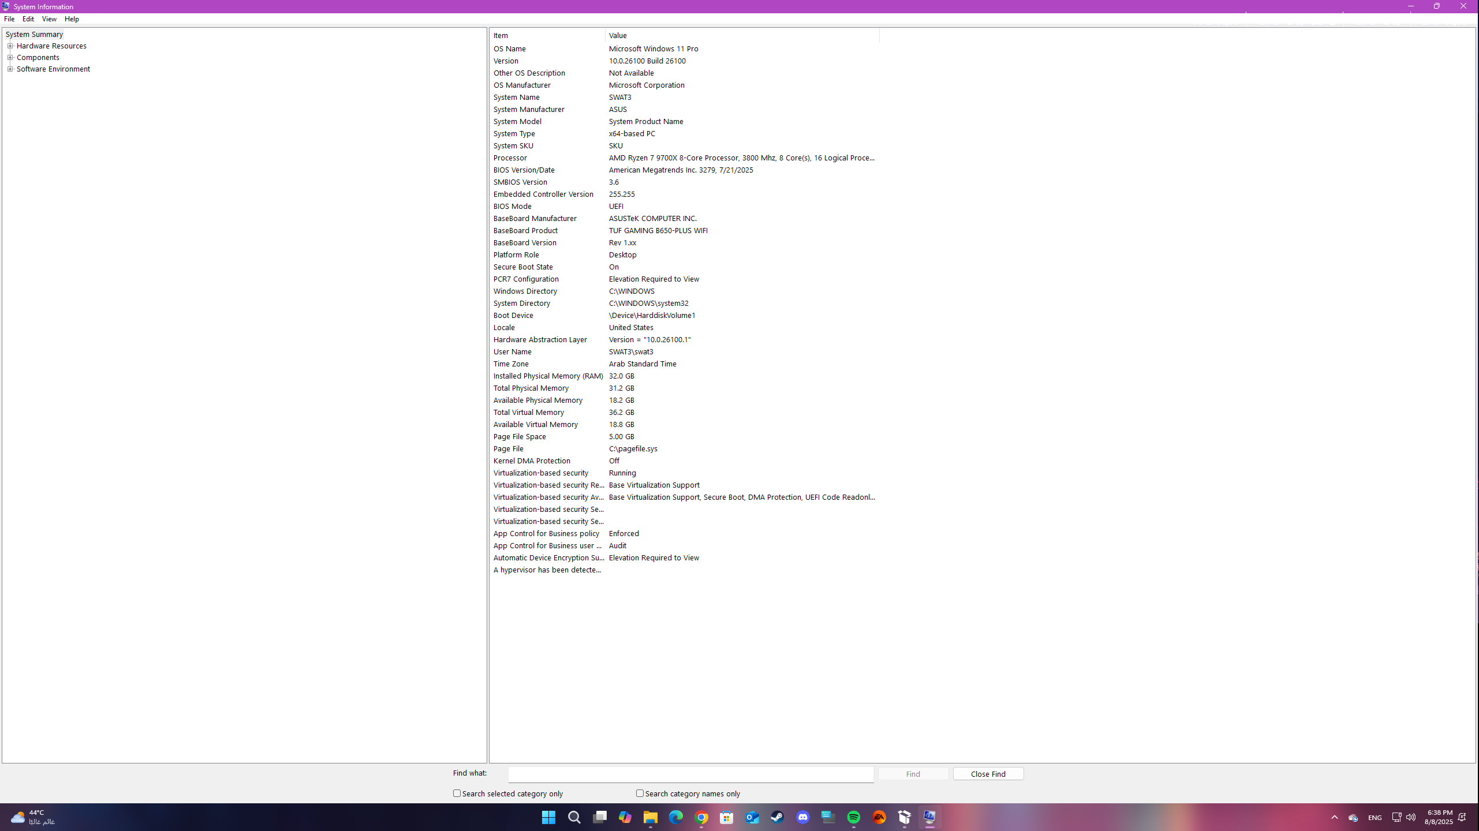
Task: Open Microsoft Store from the taskbar
Action: pyautogui.click(x=727, y=817)
